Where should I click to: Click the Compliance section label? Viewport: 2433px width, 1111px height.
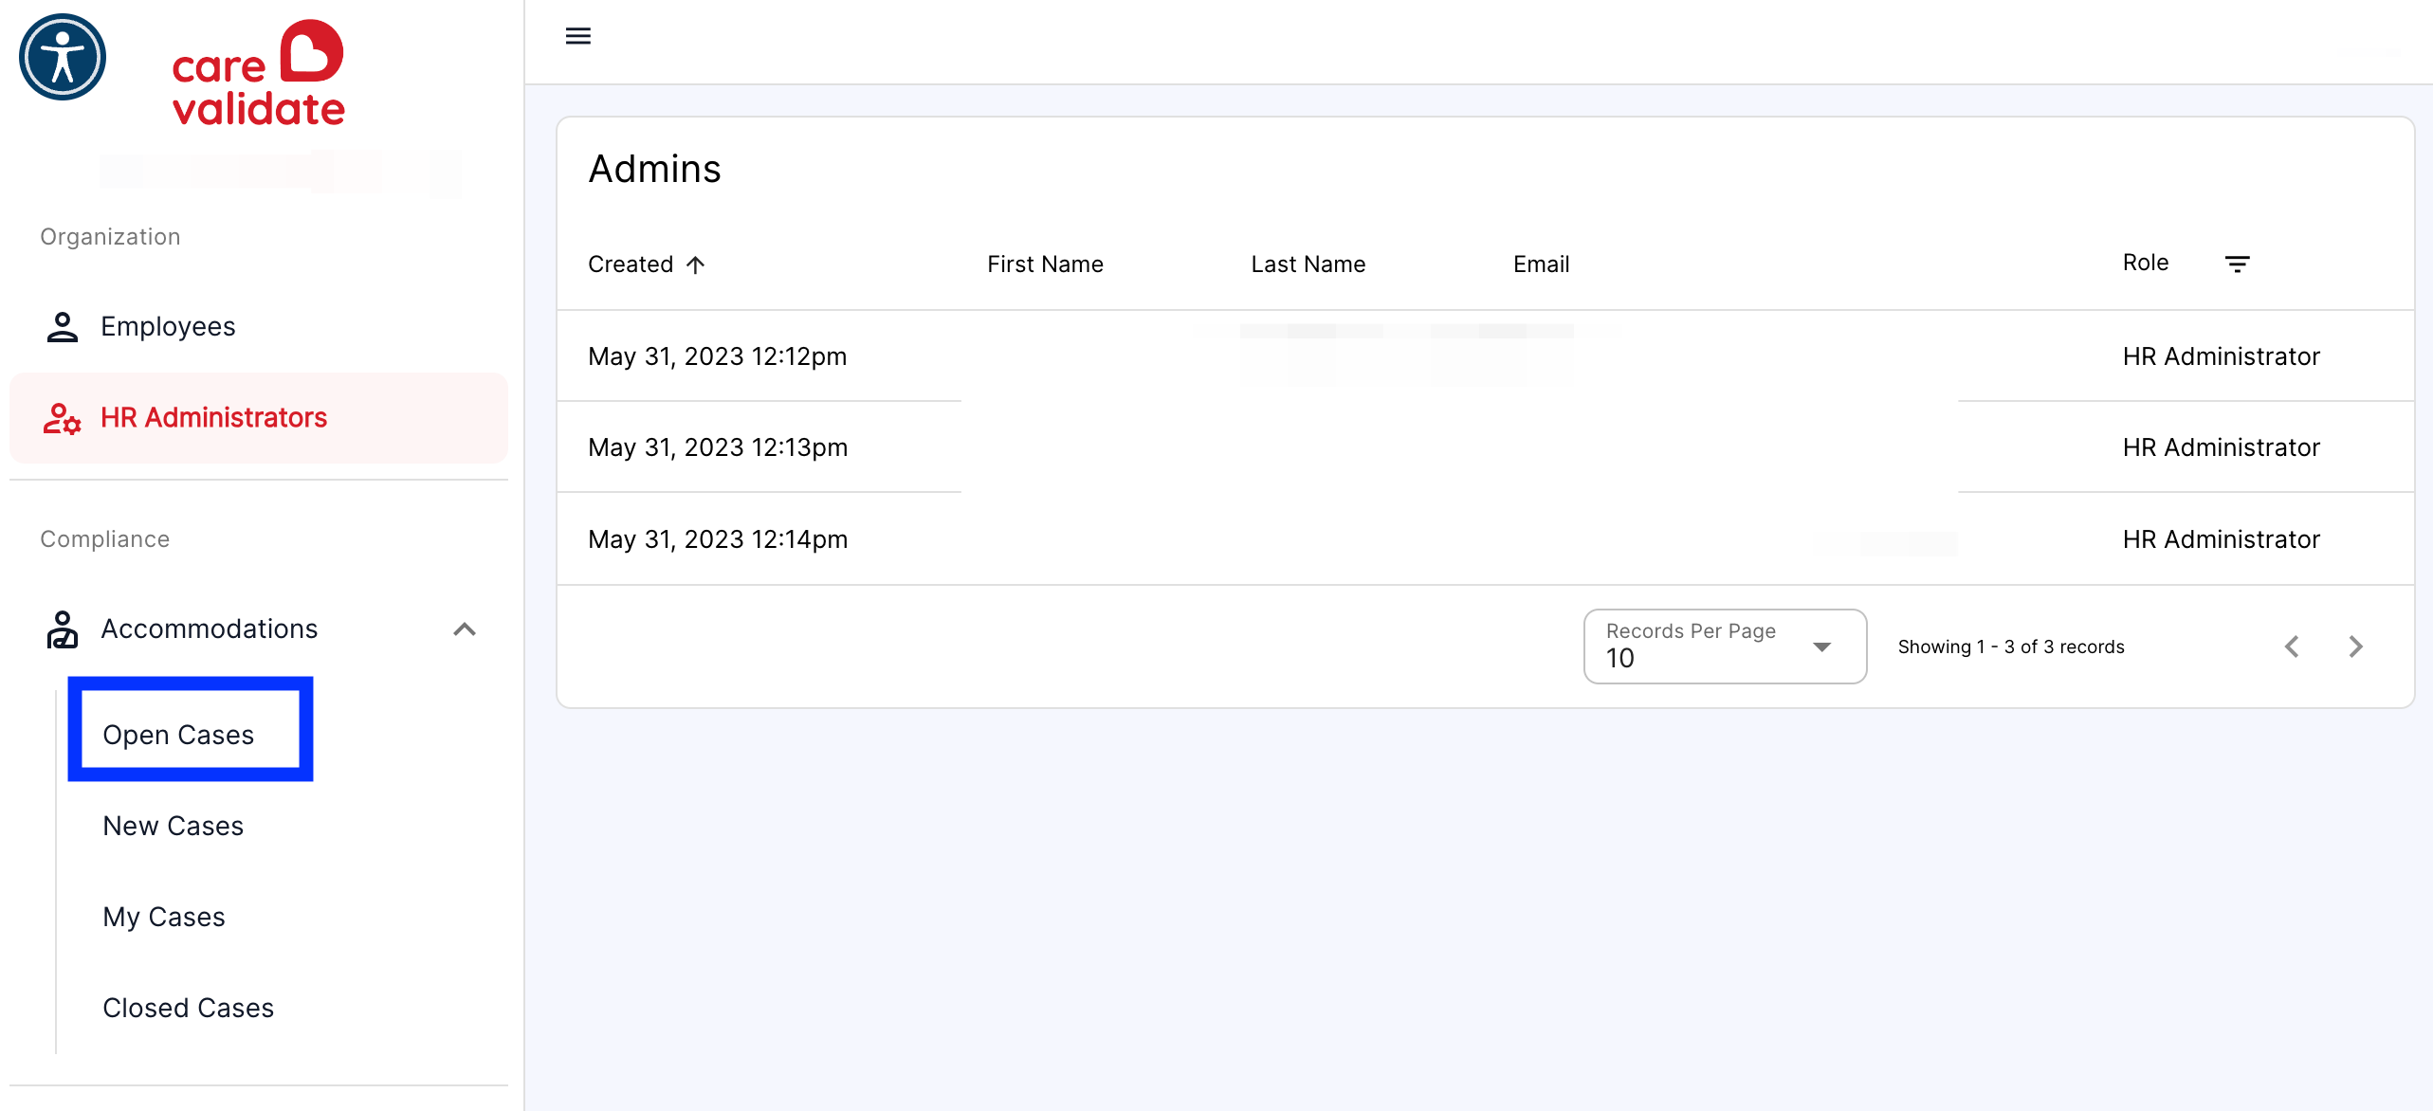[x=105, y=539]
